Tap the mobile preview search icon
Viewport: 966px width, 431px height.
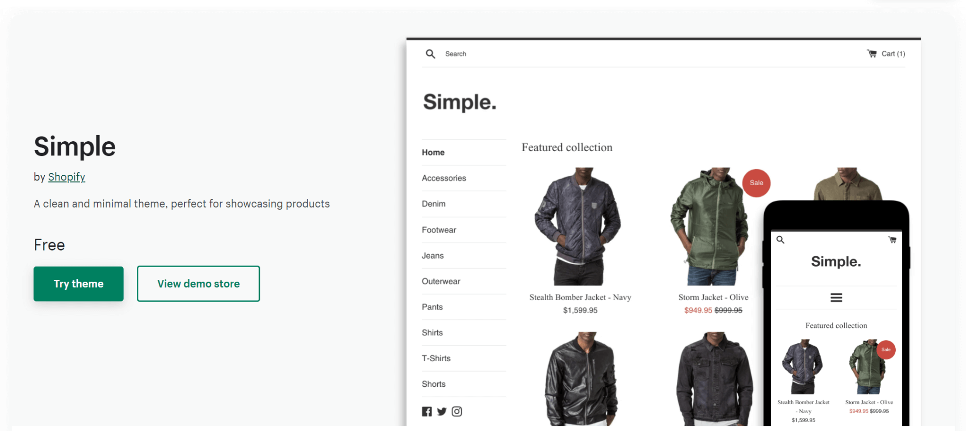[781, 240]
